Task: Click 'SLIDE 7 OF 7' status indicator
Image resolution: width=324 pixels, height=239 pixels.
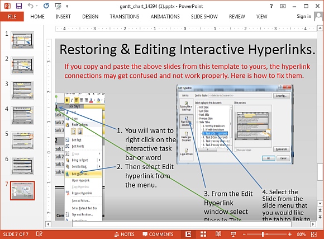Action: click(16, 234)
